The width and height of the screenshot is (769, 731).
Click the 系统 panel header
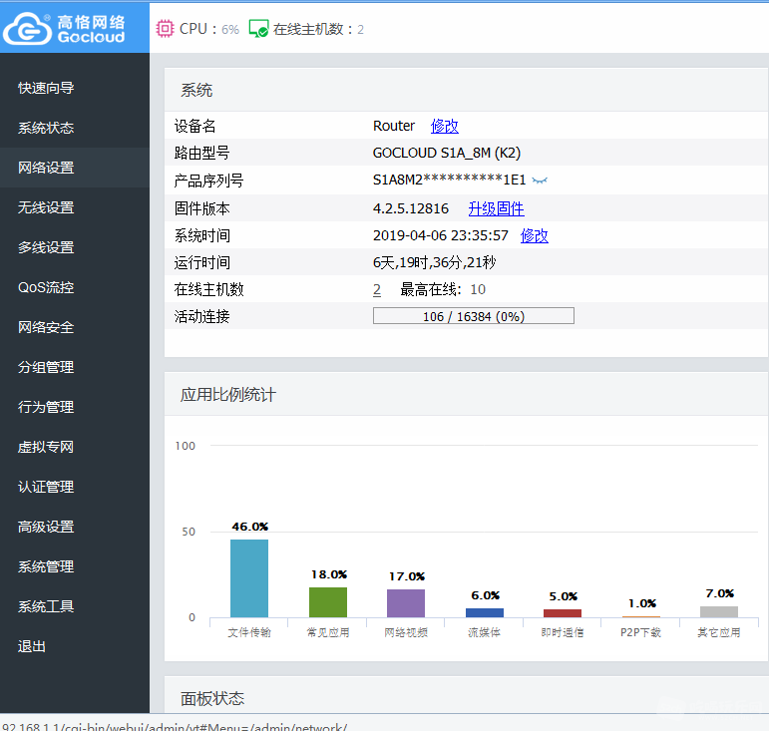pos(466,90)
